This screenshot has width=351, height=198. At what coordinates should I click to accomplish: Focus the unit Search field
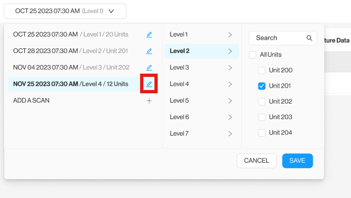pyautogui.click(x=279, y=38)
